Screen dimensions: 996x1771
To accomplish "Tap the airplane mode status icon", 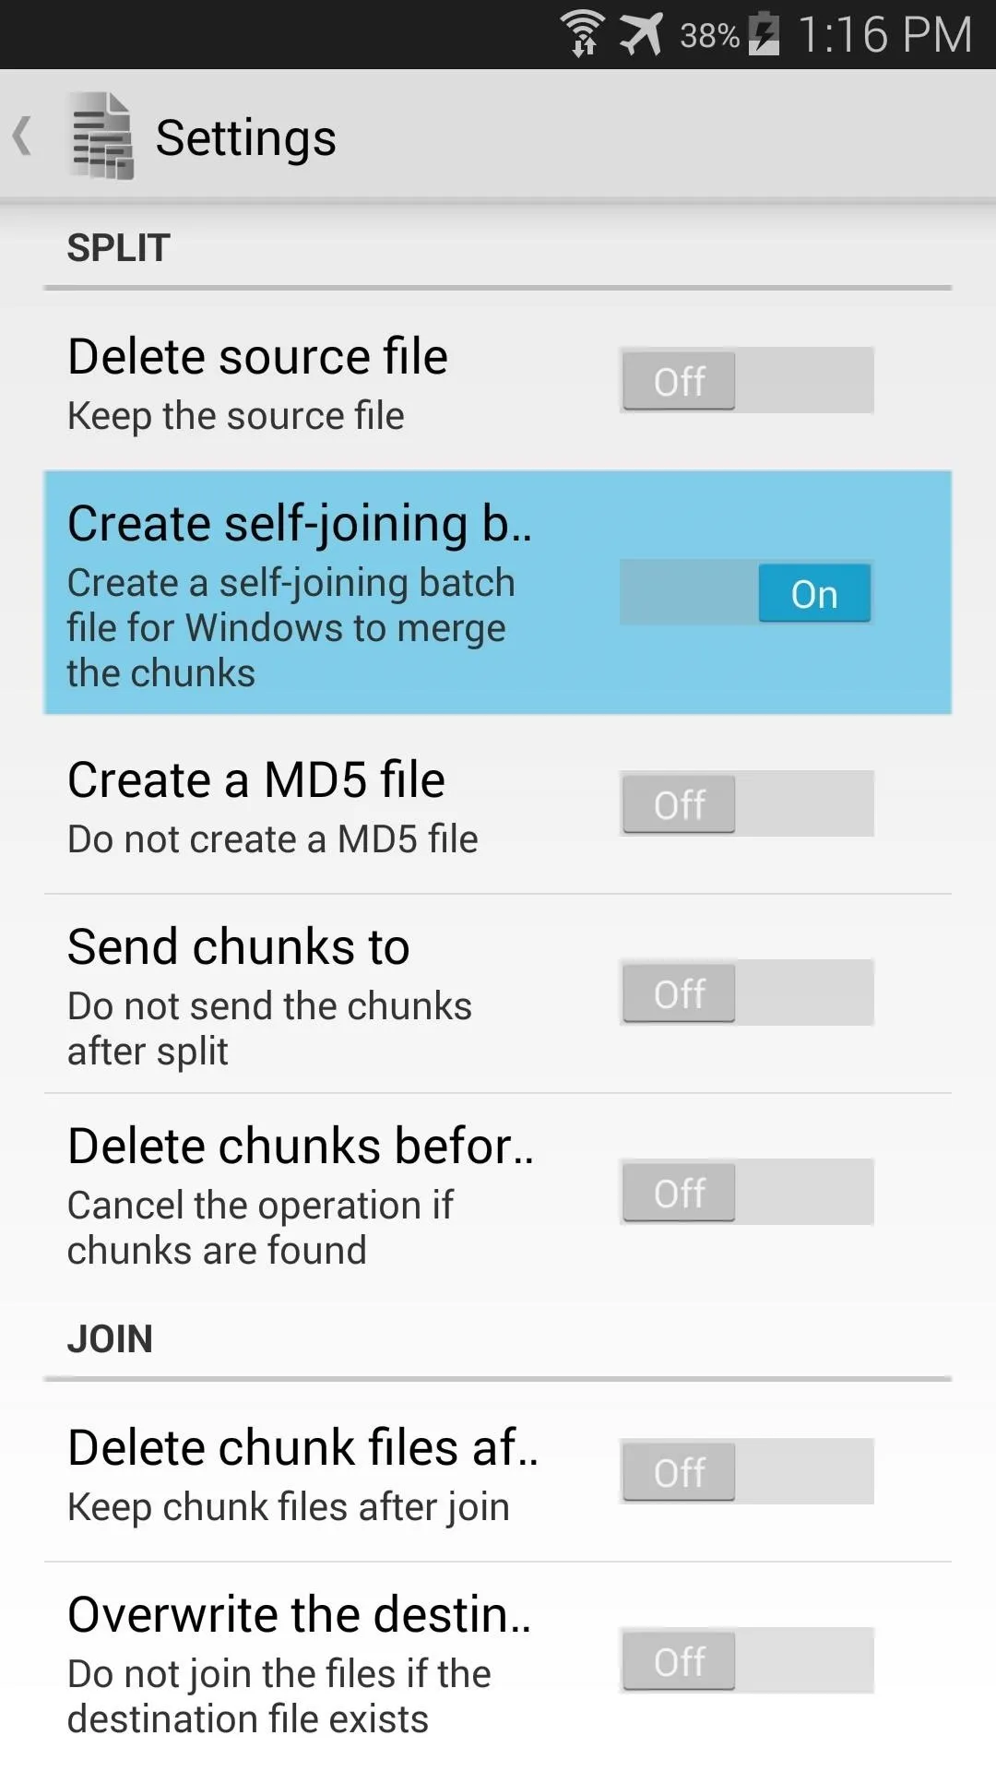I will pos(642,34).
